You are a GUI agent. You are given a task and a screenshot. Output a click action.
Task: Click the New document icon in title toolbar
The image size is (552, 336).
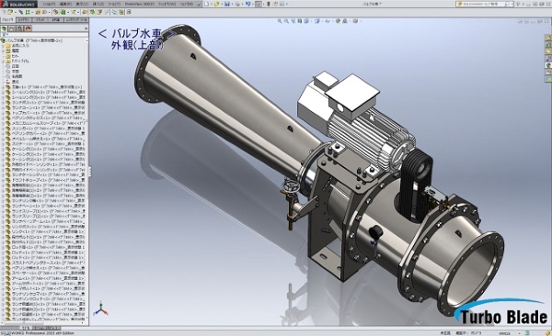click(207, 4)
